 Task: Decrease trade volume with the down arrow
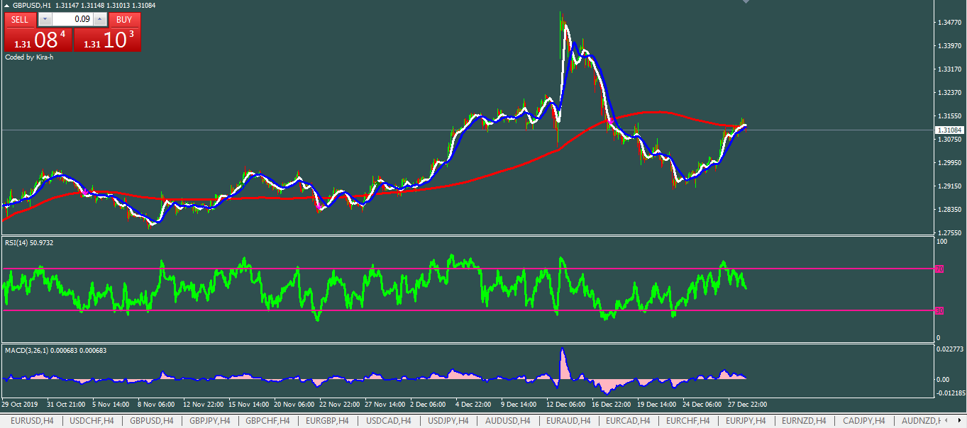[45, 20]
